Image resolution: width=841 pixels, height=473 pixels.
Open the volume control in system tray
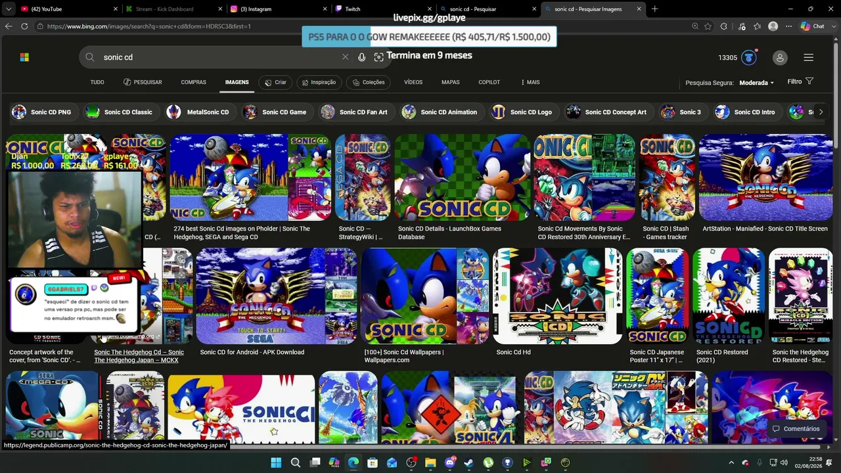[784, 462]
